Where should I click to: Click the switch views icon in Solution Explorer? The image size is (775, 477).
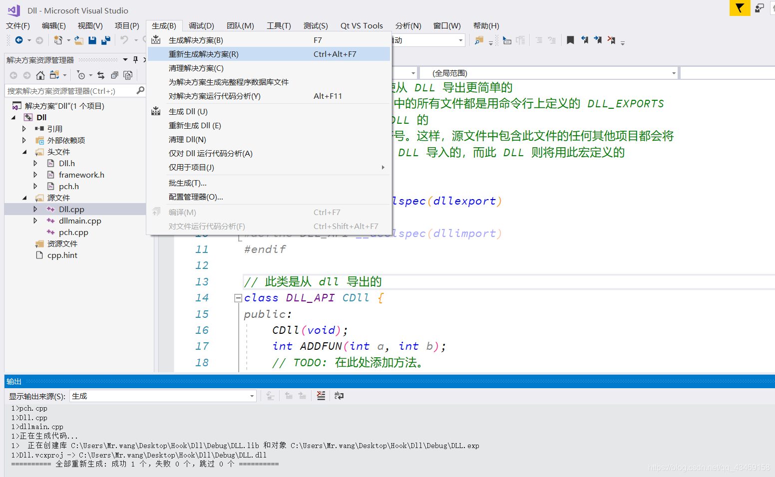tap(54, 75)
